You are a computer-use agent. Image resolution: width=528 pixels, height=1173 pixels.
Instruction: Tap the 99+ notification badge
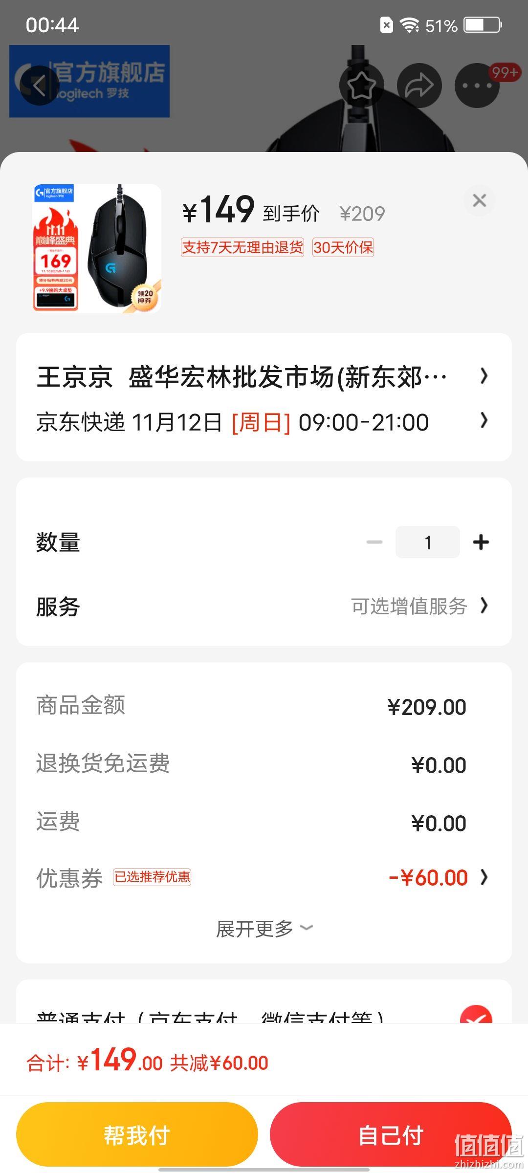(505, 72)
